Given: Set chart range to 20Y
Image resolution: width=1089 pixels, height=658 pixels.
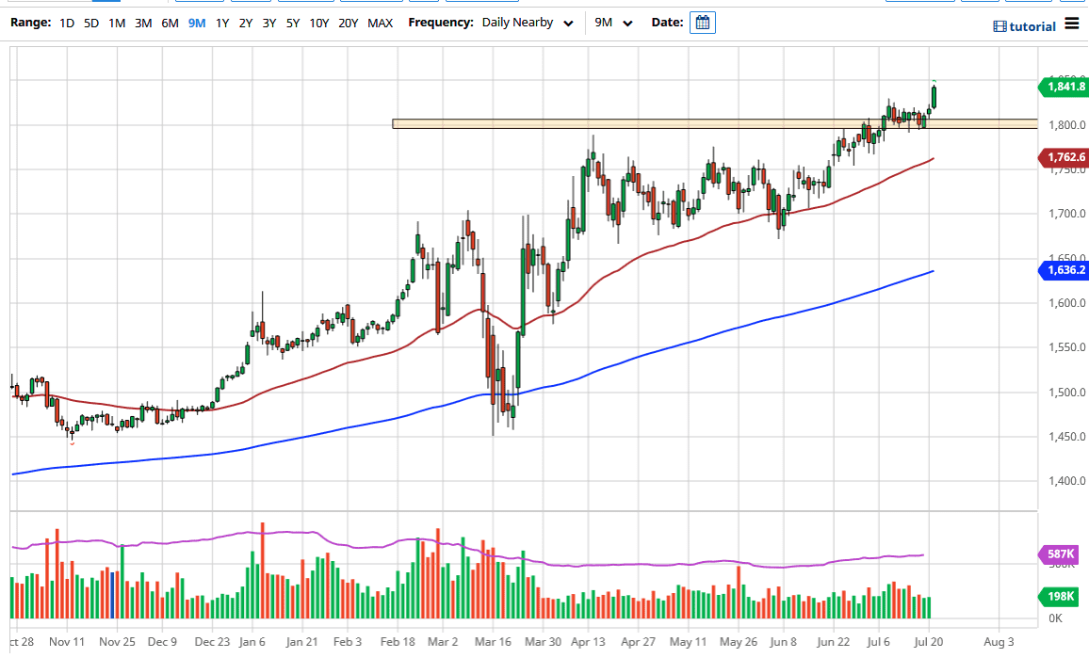Looking at the screenshot, I should point(348,23).
